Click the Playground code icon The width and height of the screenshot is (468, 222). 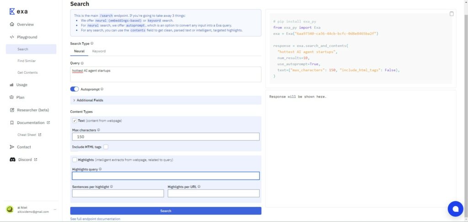coord(12,37)
